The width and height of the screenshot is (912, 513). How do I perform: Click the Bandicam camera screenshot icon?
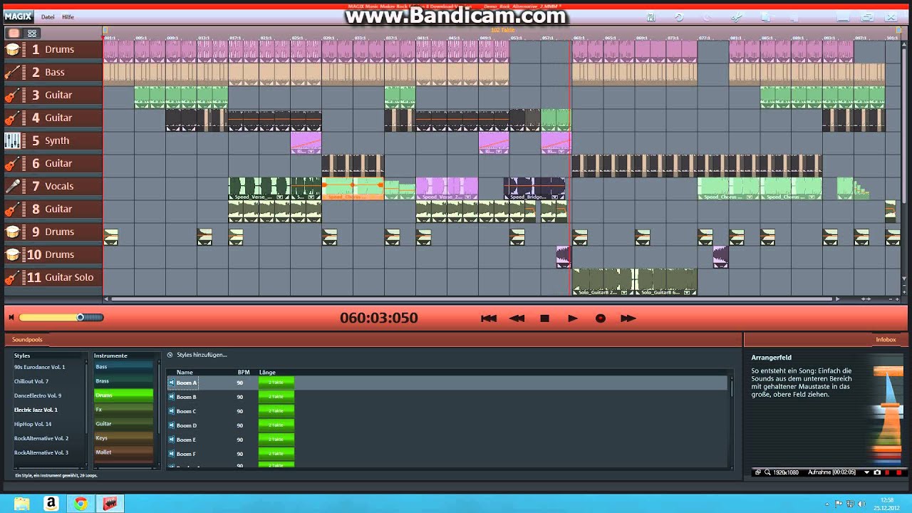(x=877, y=472)
